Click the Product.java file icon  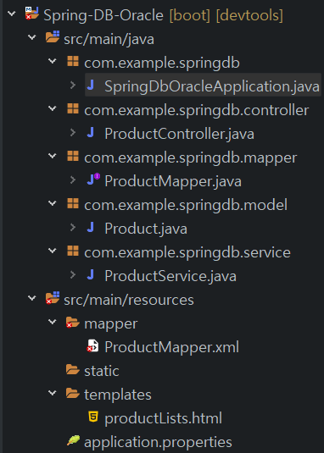pyautogui.click(x=91, y=227)
